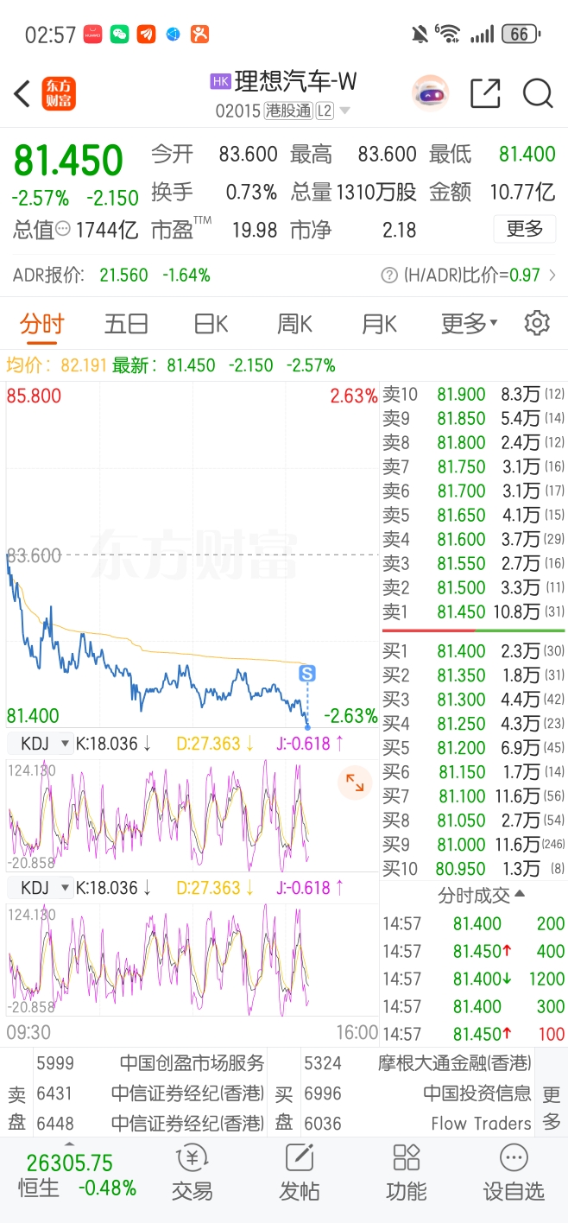This screenshot has width=568, height=1223.
Task: Select the 卖10 81.900 order row
Action: tap(473, 394)
